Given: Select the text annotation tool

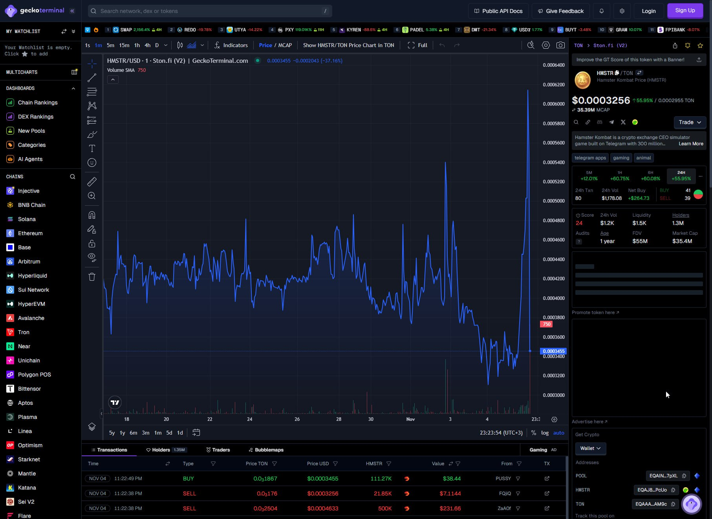Looking at the screenshot, I should point(92,148).
